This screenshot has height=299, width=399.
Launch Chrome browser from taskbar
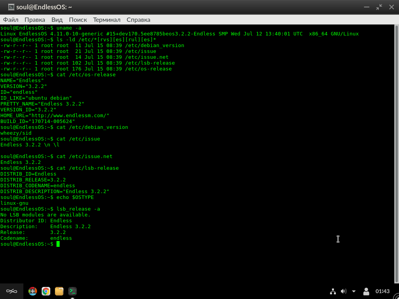[46, 291]
